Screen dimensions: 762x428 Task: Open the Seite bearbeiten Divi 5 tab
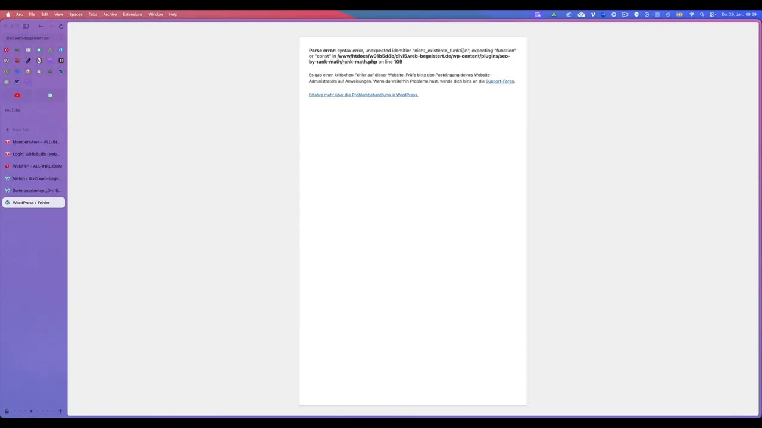pyautogui.click(x=36, y=190)
